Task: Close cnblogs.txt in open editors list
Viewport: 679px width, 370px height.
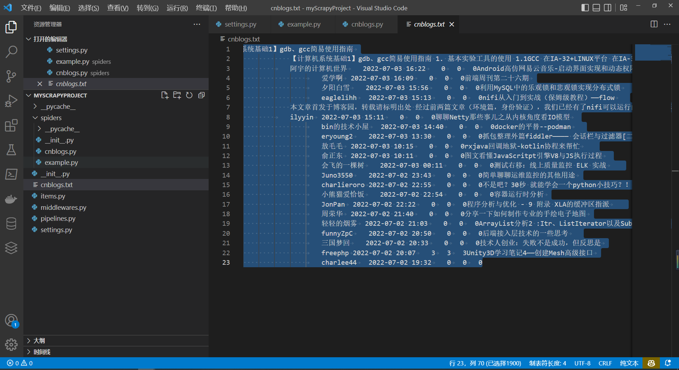Action: tap(40, 84)
